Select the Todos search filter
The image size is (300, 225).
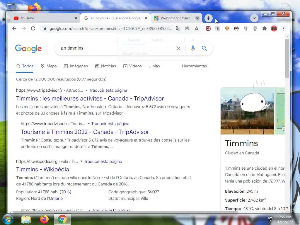25,66
